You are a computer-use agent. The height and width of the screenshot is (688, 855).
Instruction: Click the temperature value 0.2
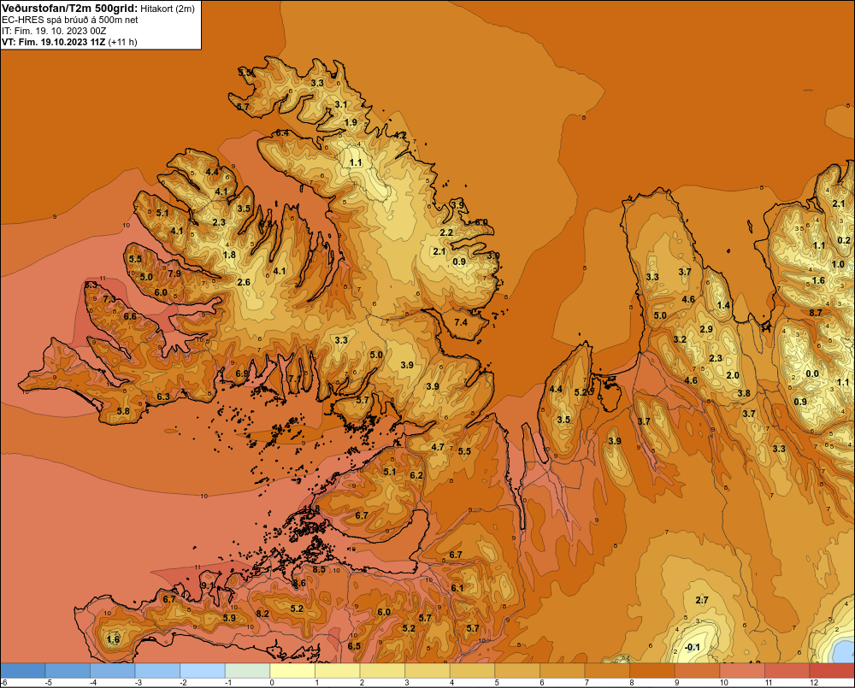tap(844, 240)
